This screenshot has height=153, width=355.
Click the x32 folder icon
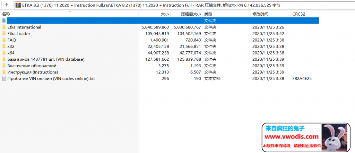(x=4, y=46)
